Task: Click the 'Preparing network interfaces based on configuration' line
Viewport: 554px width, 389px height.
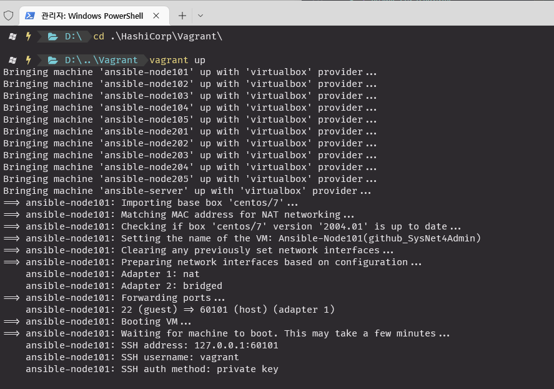Action: click(212, 263)
